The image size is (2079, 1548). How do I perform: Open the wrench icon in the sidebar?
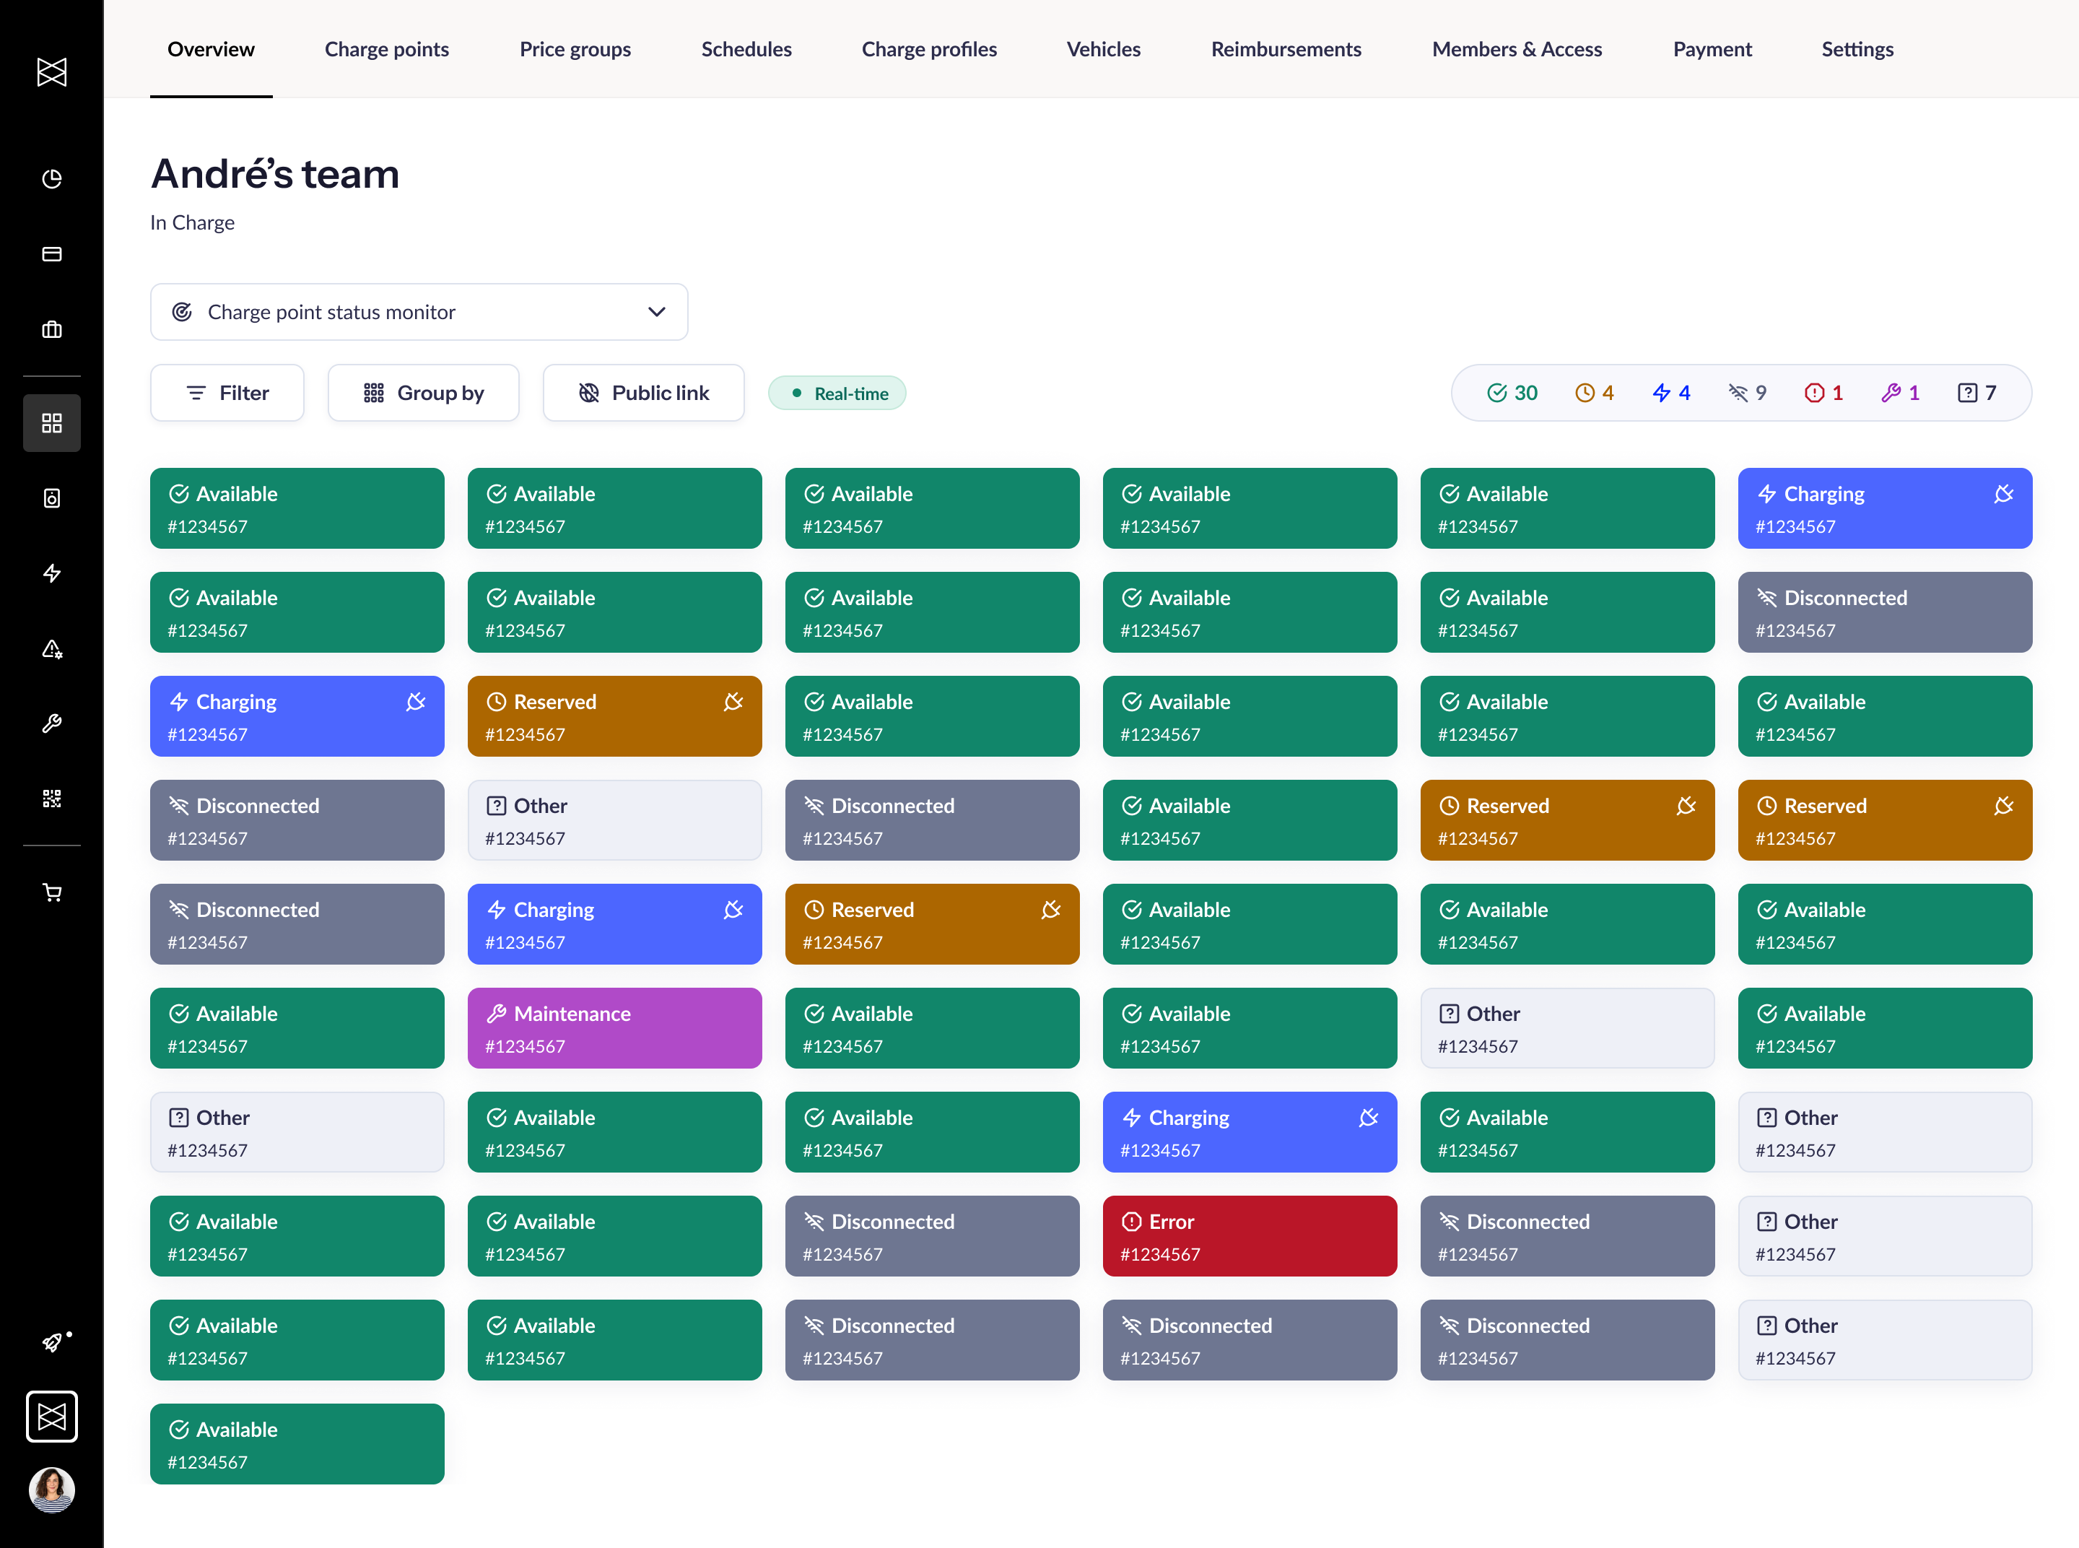51,723
